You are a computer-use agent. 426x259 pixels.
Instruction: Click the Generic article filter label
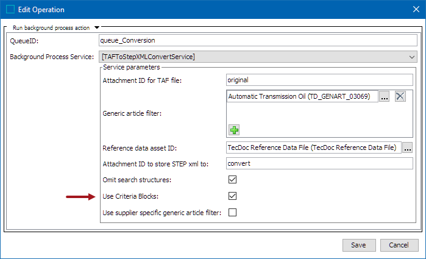[x=132, y=113]
